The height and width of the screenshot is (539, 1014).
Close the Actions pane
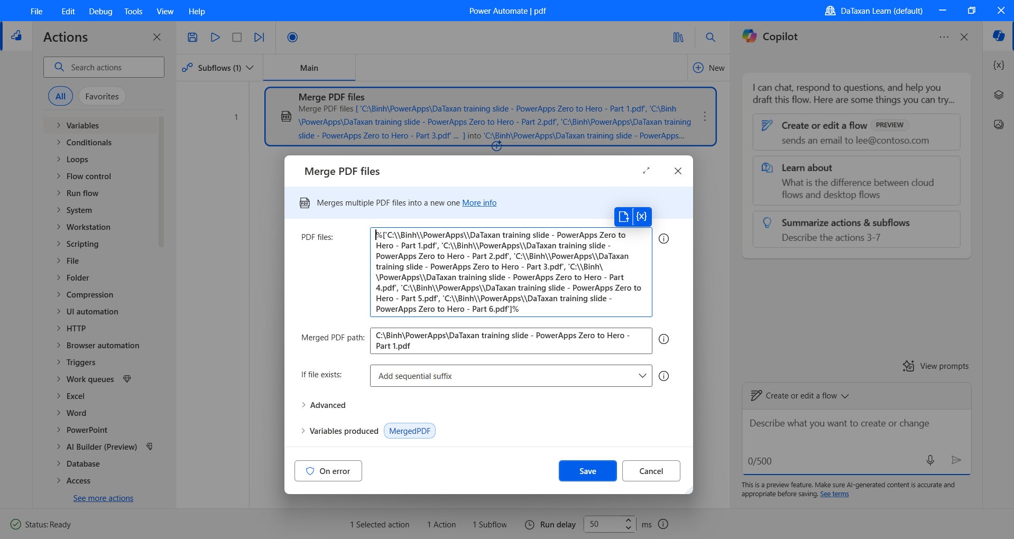click(x=157, y=37)
